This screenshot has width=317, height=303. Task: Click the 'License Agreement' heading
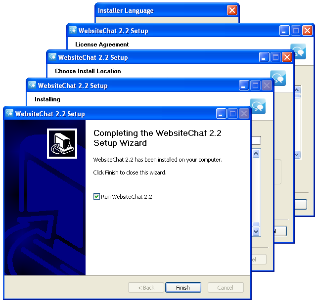click(102, 44)
